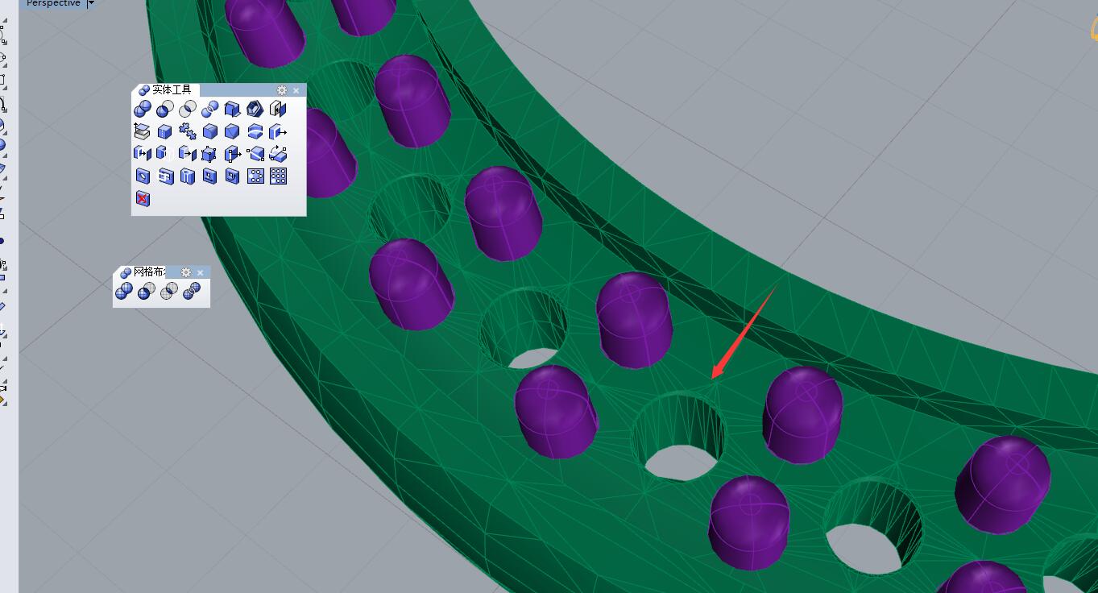The height and width of the screenshot is (593, 1098).
Task: Select the Round hole tool
Action: (x=143, y=176)
